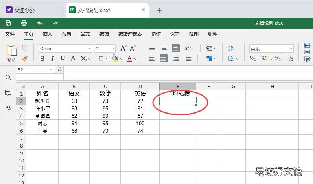The image size is (313, 184).
Task: Click the conditional formatting blue squares icon
Action: [209, 58]
